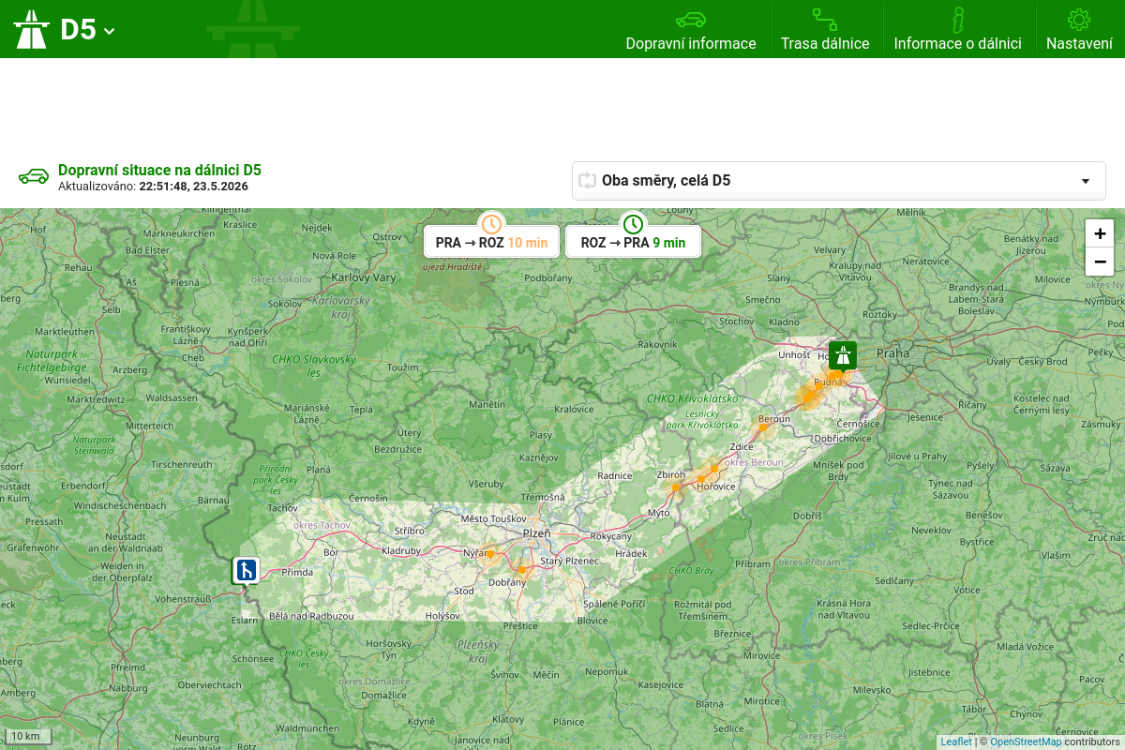Image resolution: width=1125 pixels, height=750 pixels.
Task: Click the Cheb label on map
Action: [192, 357]
